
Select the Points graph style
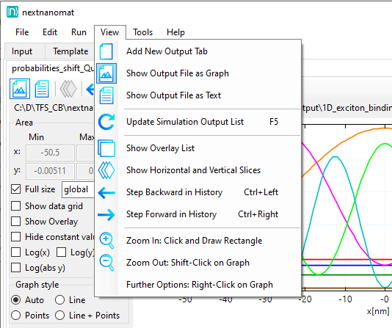15,316
